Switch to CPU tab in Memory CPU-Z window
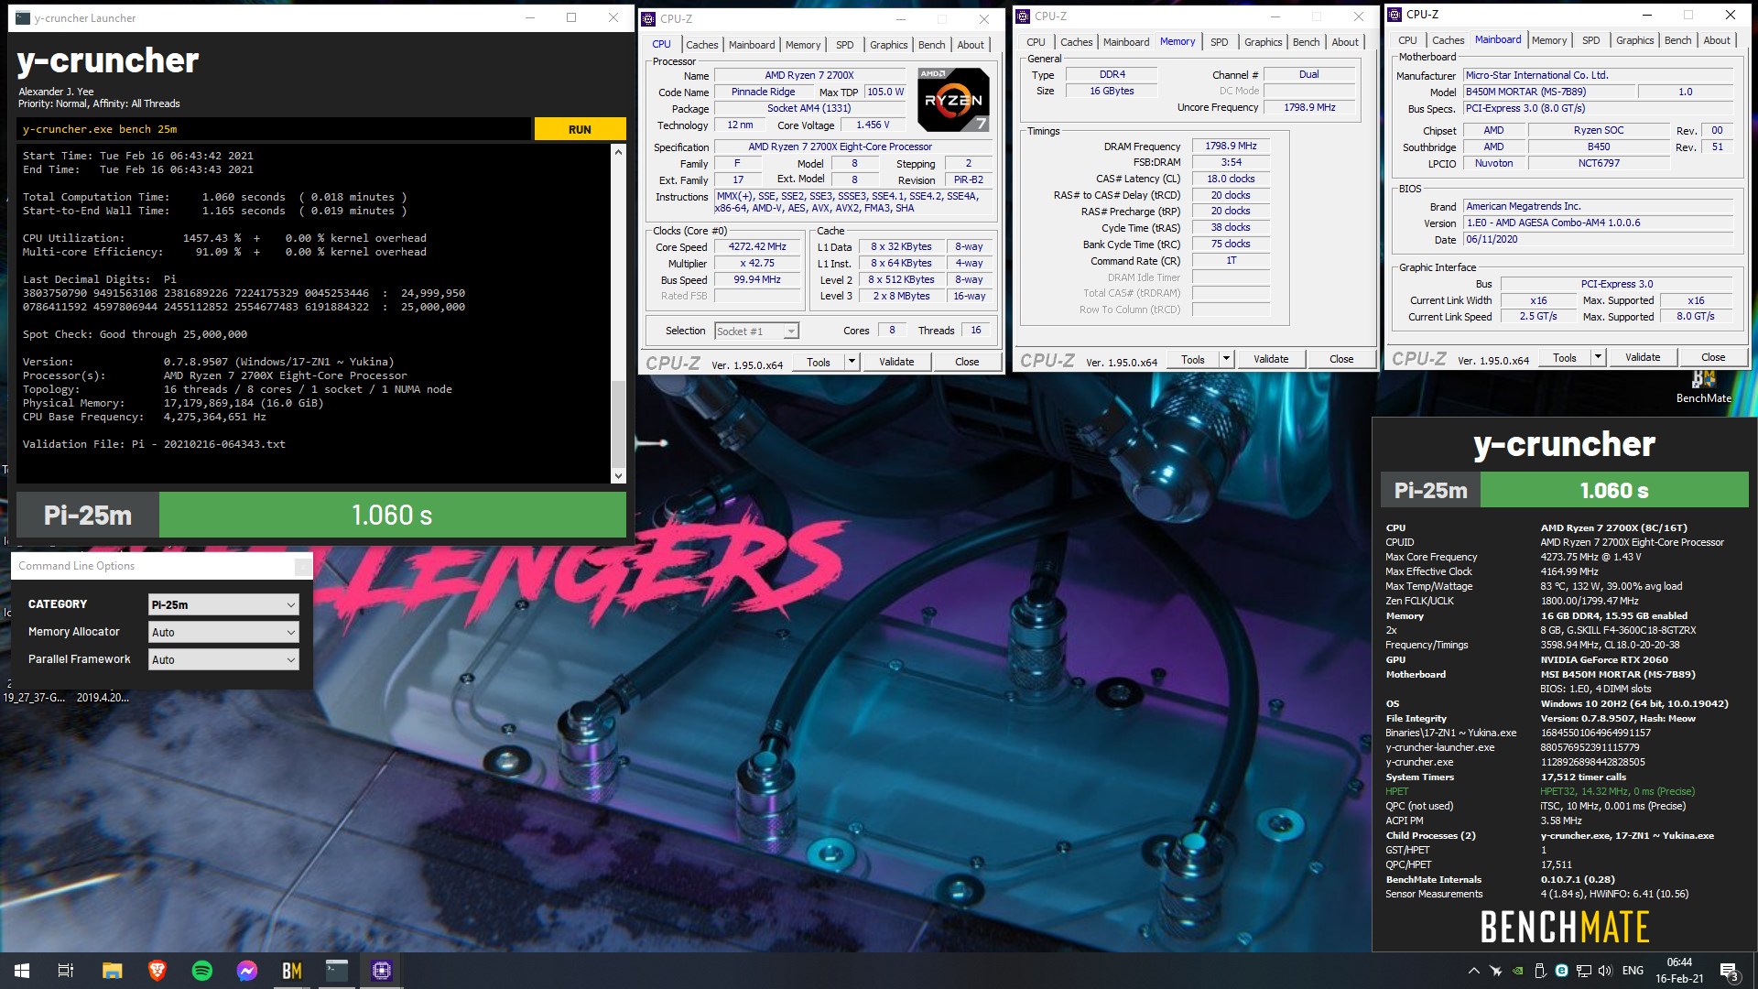Image resolution: width=1758 pixels, height=989 pixels. (1036, 42)
